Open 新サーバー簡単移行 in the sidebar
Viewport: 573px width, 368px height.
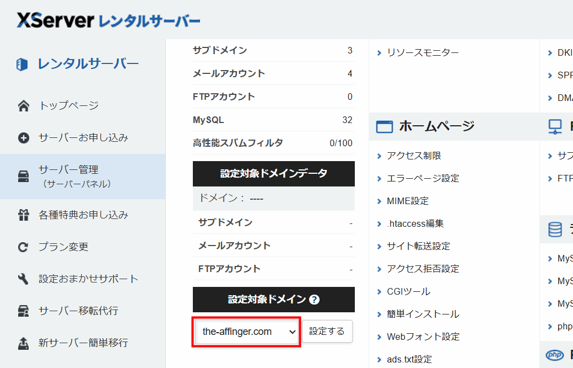[83, 343]
